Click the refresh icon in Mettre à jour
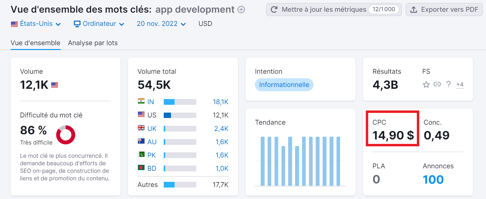The width and height of the screenshot is (486, 199). coord(274,10)
